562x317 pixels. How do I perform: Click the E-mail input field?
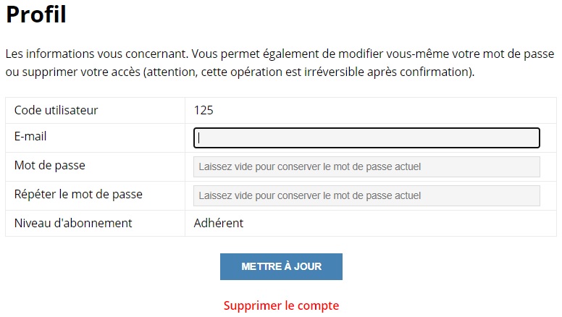click(x=366, y=138)
